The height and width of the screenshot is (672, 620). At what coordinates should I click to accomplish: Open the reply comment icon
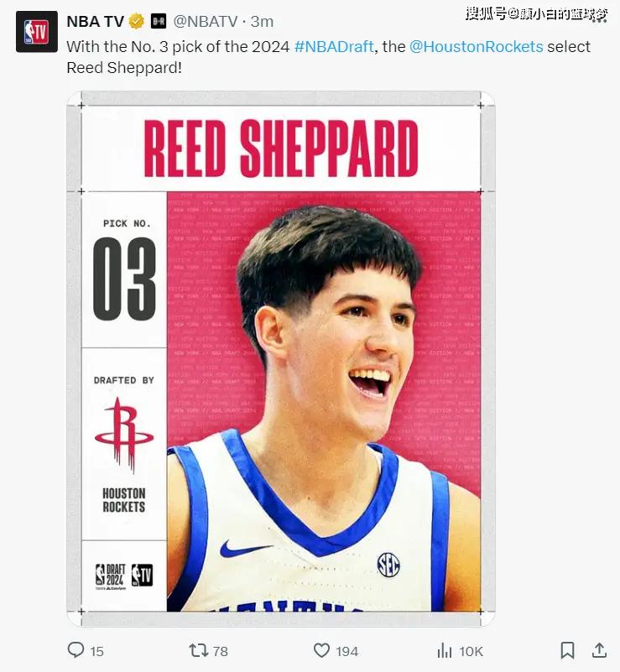click(x=76, y=650)
